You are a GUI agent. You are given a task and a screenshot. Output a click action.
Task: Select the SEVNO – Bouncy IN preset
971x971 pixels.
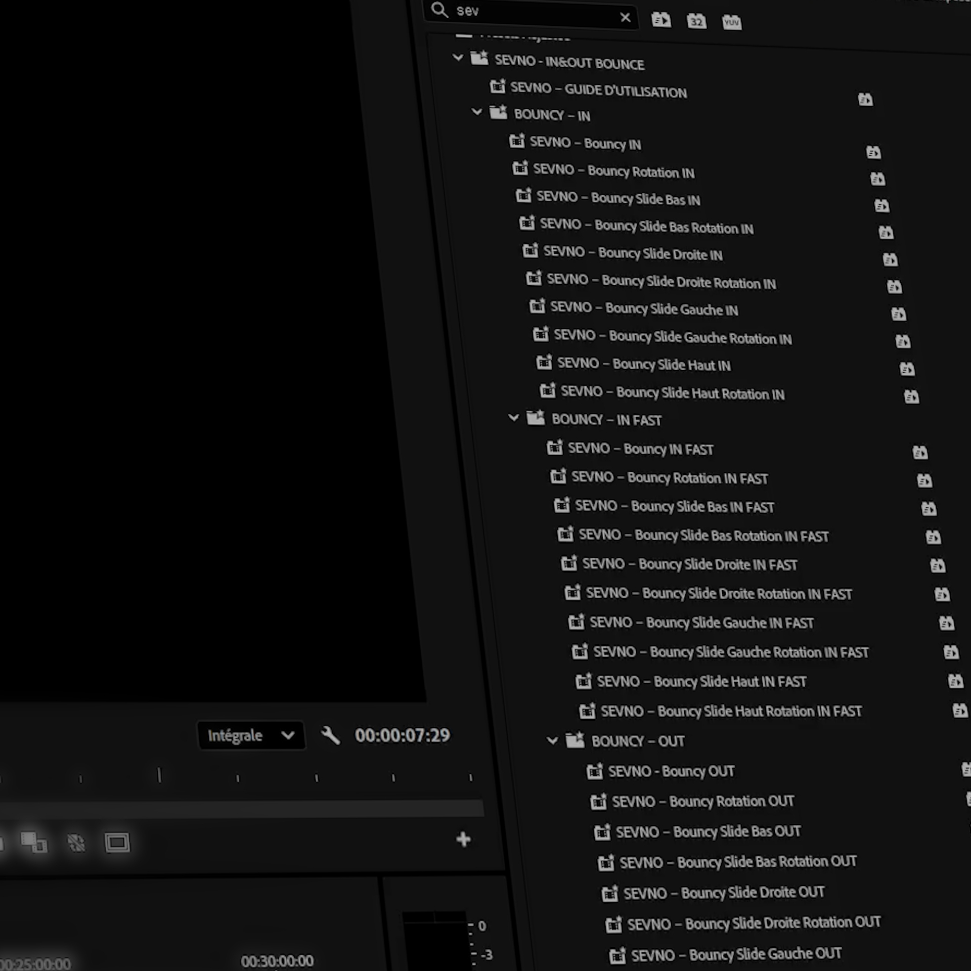tap(585, 143)
